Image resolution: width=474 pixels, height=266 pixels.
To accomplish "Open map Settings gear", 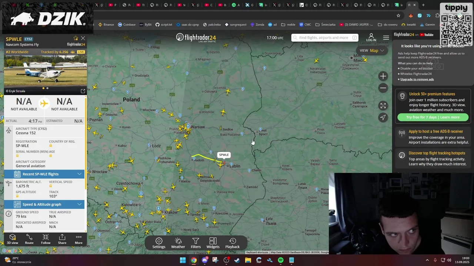I will 159,243.
